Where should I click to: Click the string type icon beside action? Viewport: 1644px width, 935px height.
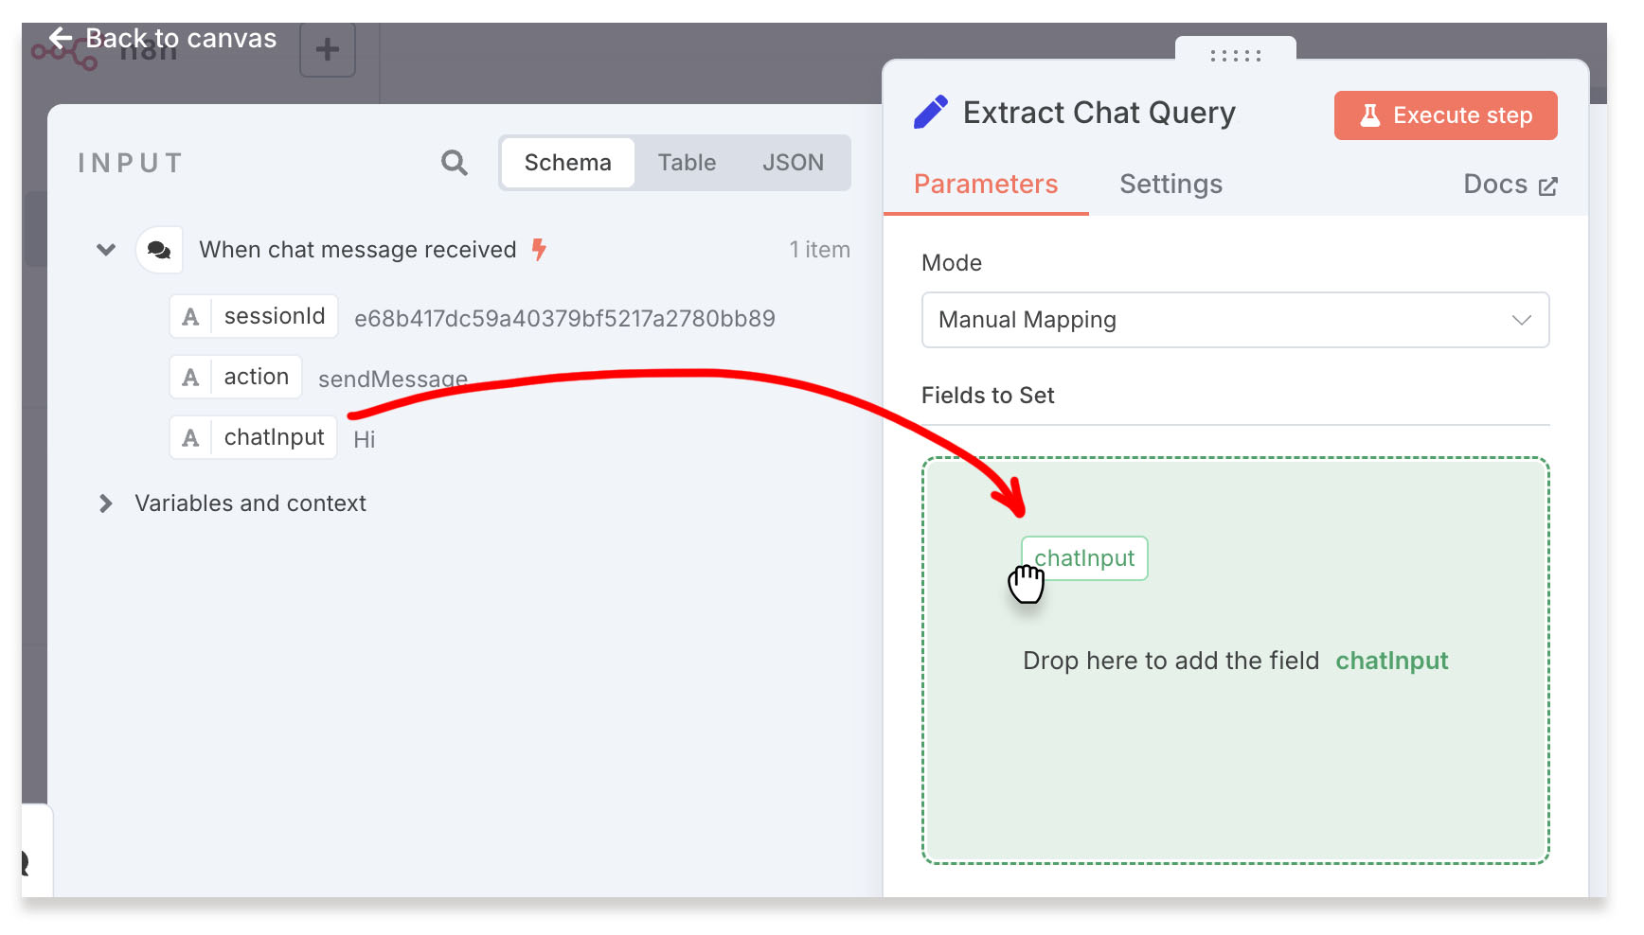[x=190, y=378]
